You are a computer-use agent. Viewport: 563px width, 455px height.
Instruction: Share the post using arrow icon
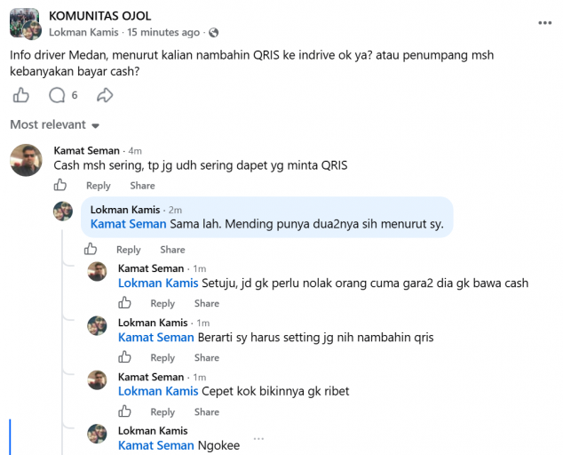(105, 95)
